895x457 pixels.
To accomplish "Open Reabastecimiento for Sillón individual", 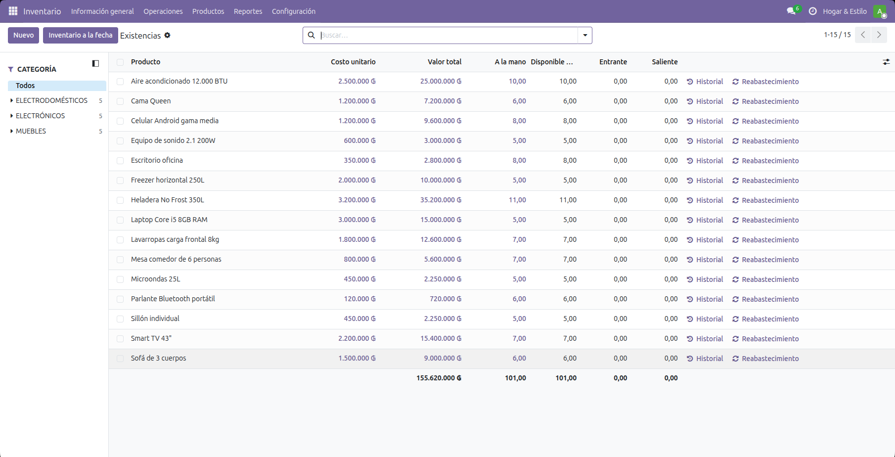I will pyautogui.click(x=765, y=319).
